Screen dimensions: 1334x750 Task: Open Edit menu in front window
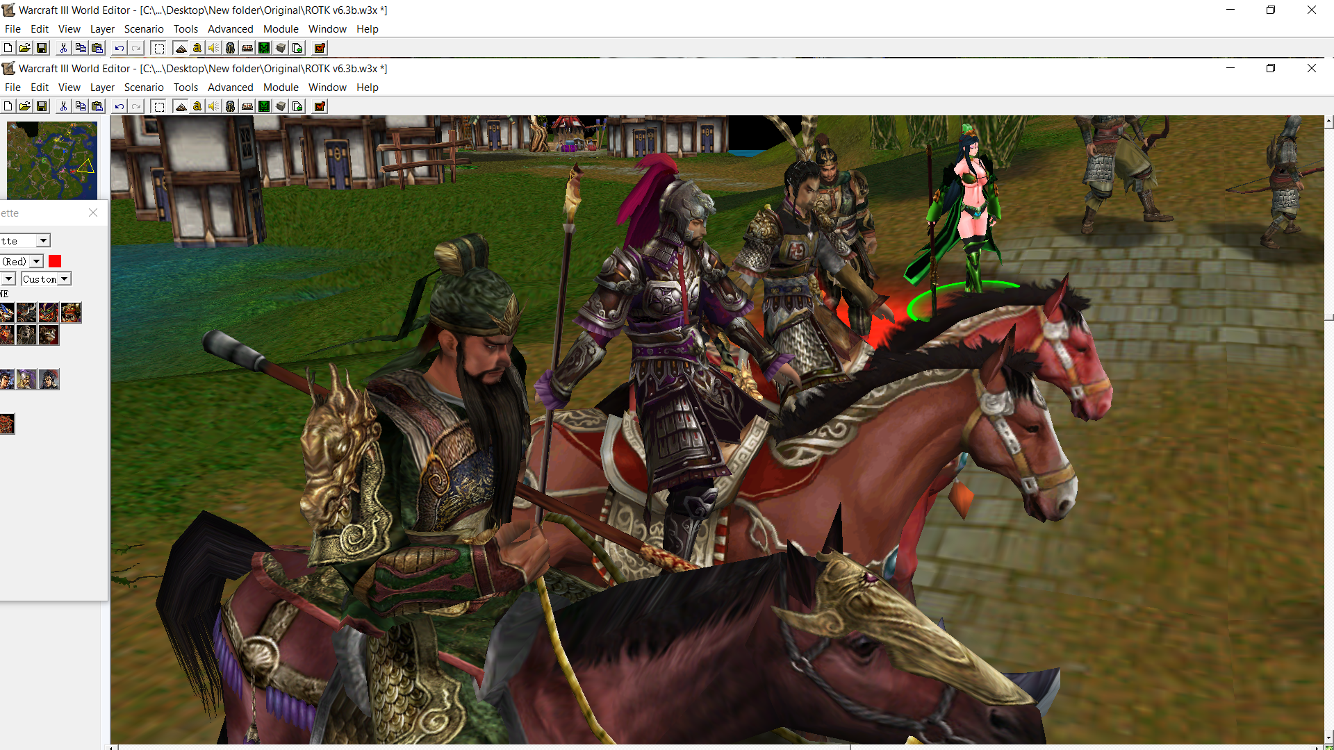40,87
